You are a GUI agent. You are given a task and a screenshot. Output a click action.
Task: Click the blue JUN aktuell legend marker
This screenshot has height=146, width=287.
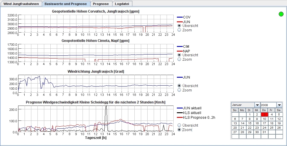180,108
